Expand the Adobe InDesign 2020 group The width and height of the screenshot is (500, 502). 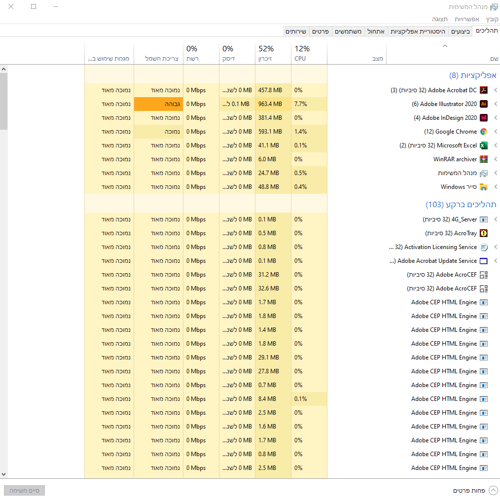pos(496,118)
